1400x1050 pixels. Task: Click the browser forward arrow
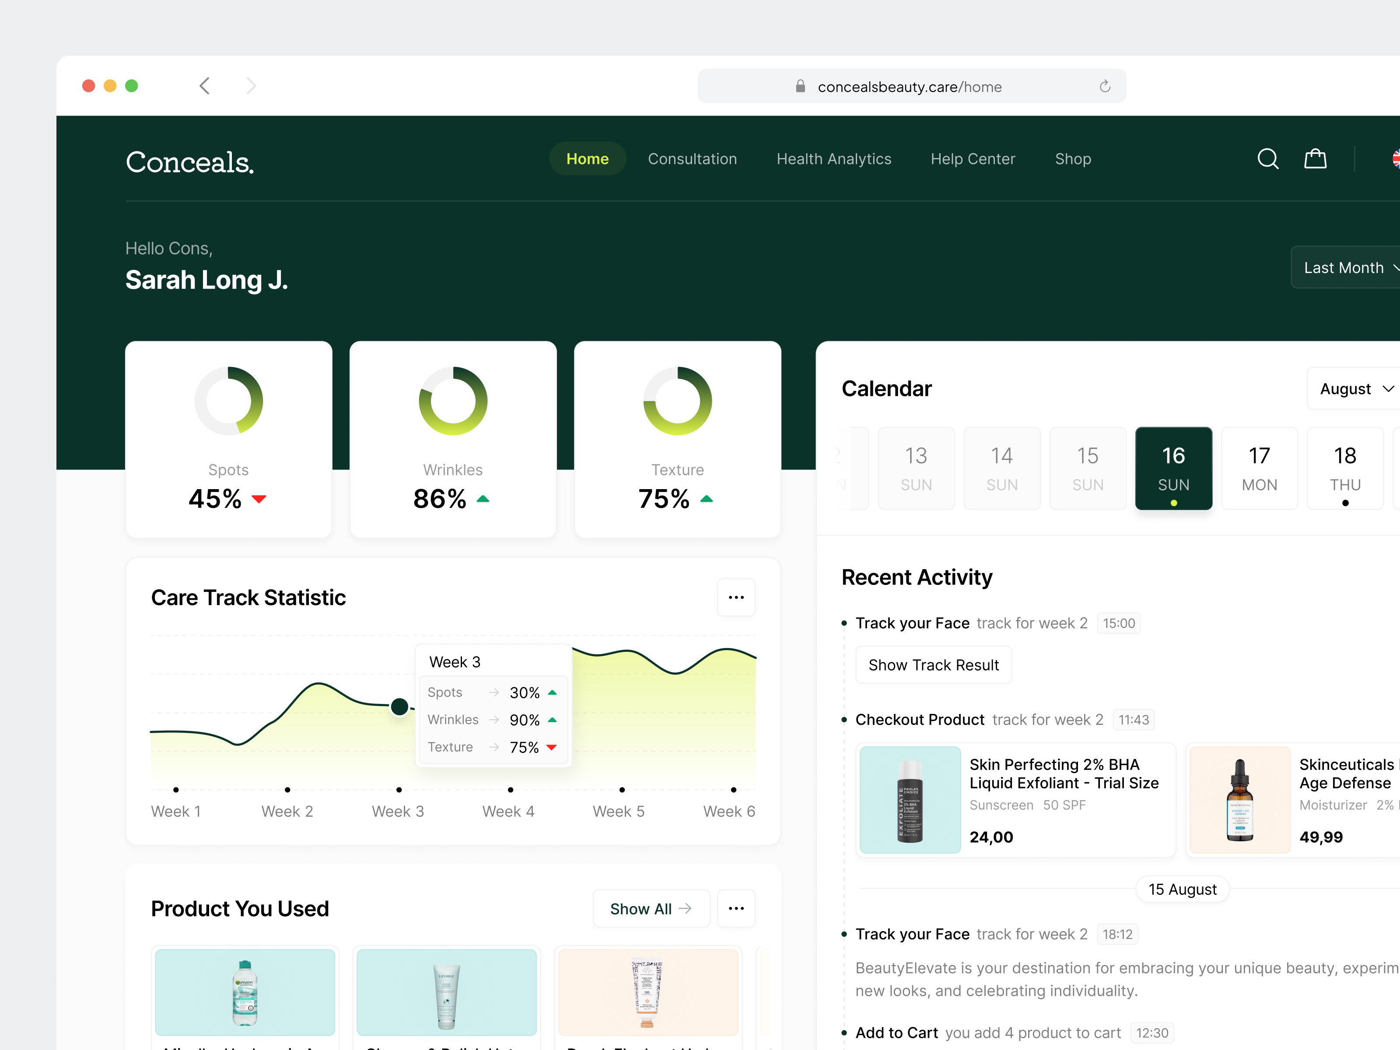[x=251, y=86]
